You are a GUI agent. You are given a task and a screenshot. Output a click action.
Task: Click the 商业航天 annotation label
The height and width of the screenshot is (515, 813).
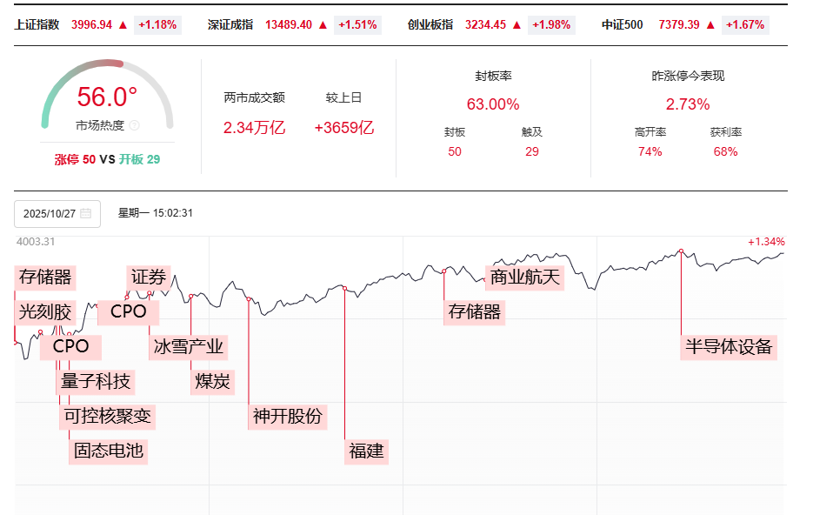point(525,278)
